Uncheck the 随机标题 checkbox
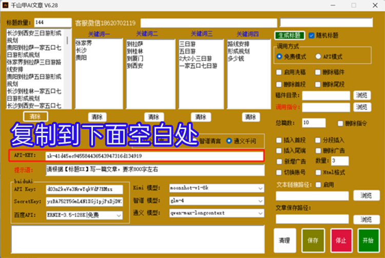This screenshot has width=385, height=258. pyautogui.click(x=311, y=35)
